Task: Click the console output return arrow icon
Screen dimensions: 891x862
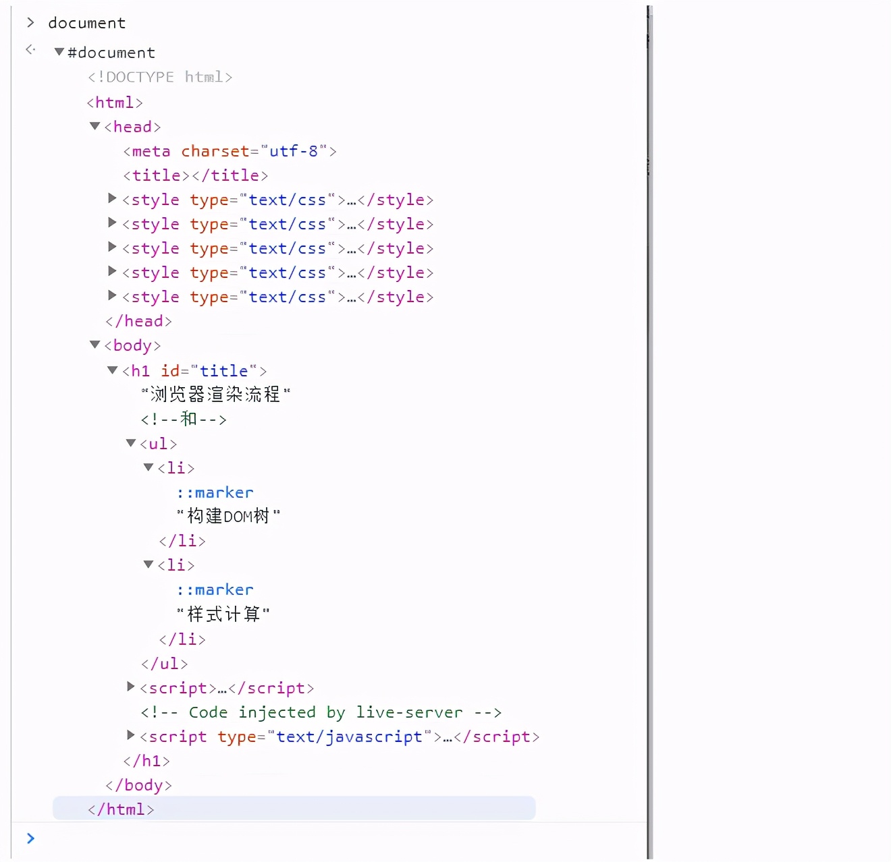Action: (30, 49)
